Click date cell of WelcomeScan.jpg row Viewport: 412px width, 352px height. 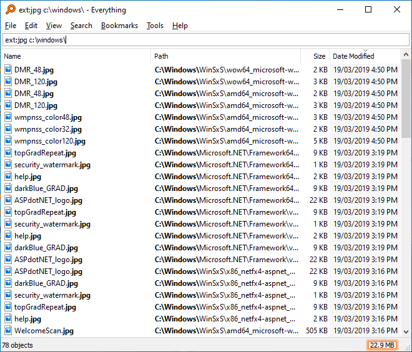pyautogui.click(x=365, y=330)
